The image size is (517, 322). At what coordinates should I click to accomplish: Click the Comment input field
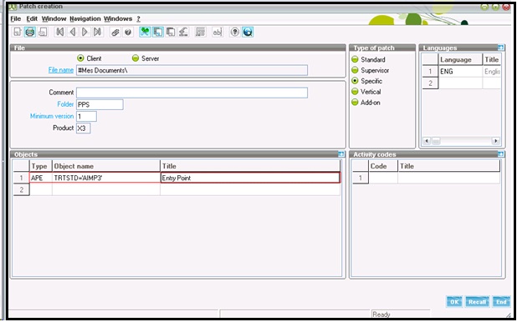tap(192, 93)
